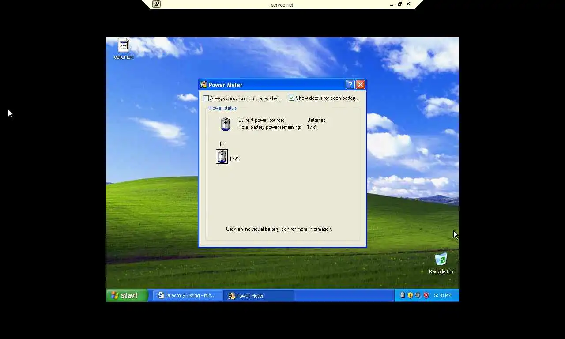Click the Total battery power remaining text
The width and height of the screenshot is (565, 339).
click(x=270, y=127)
